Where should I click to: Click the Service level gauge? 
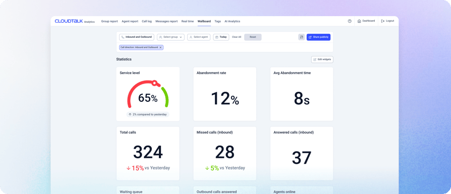148,94
